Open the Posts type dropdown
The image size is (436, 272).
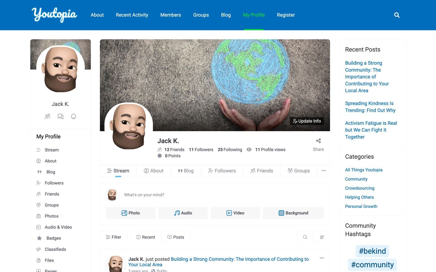[x=176, y=237]
